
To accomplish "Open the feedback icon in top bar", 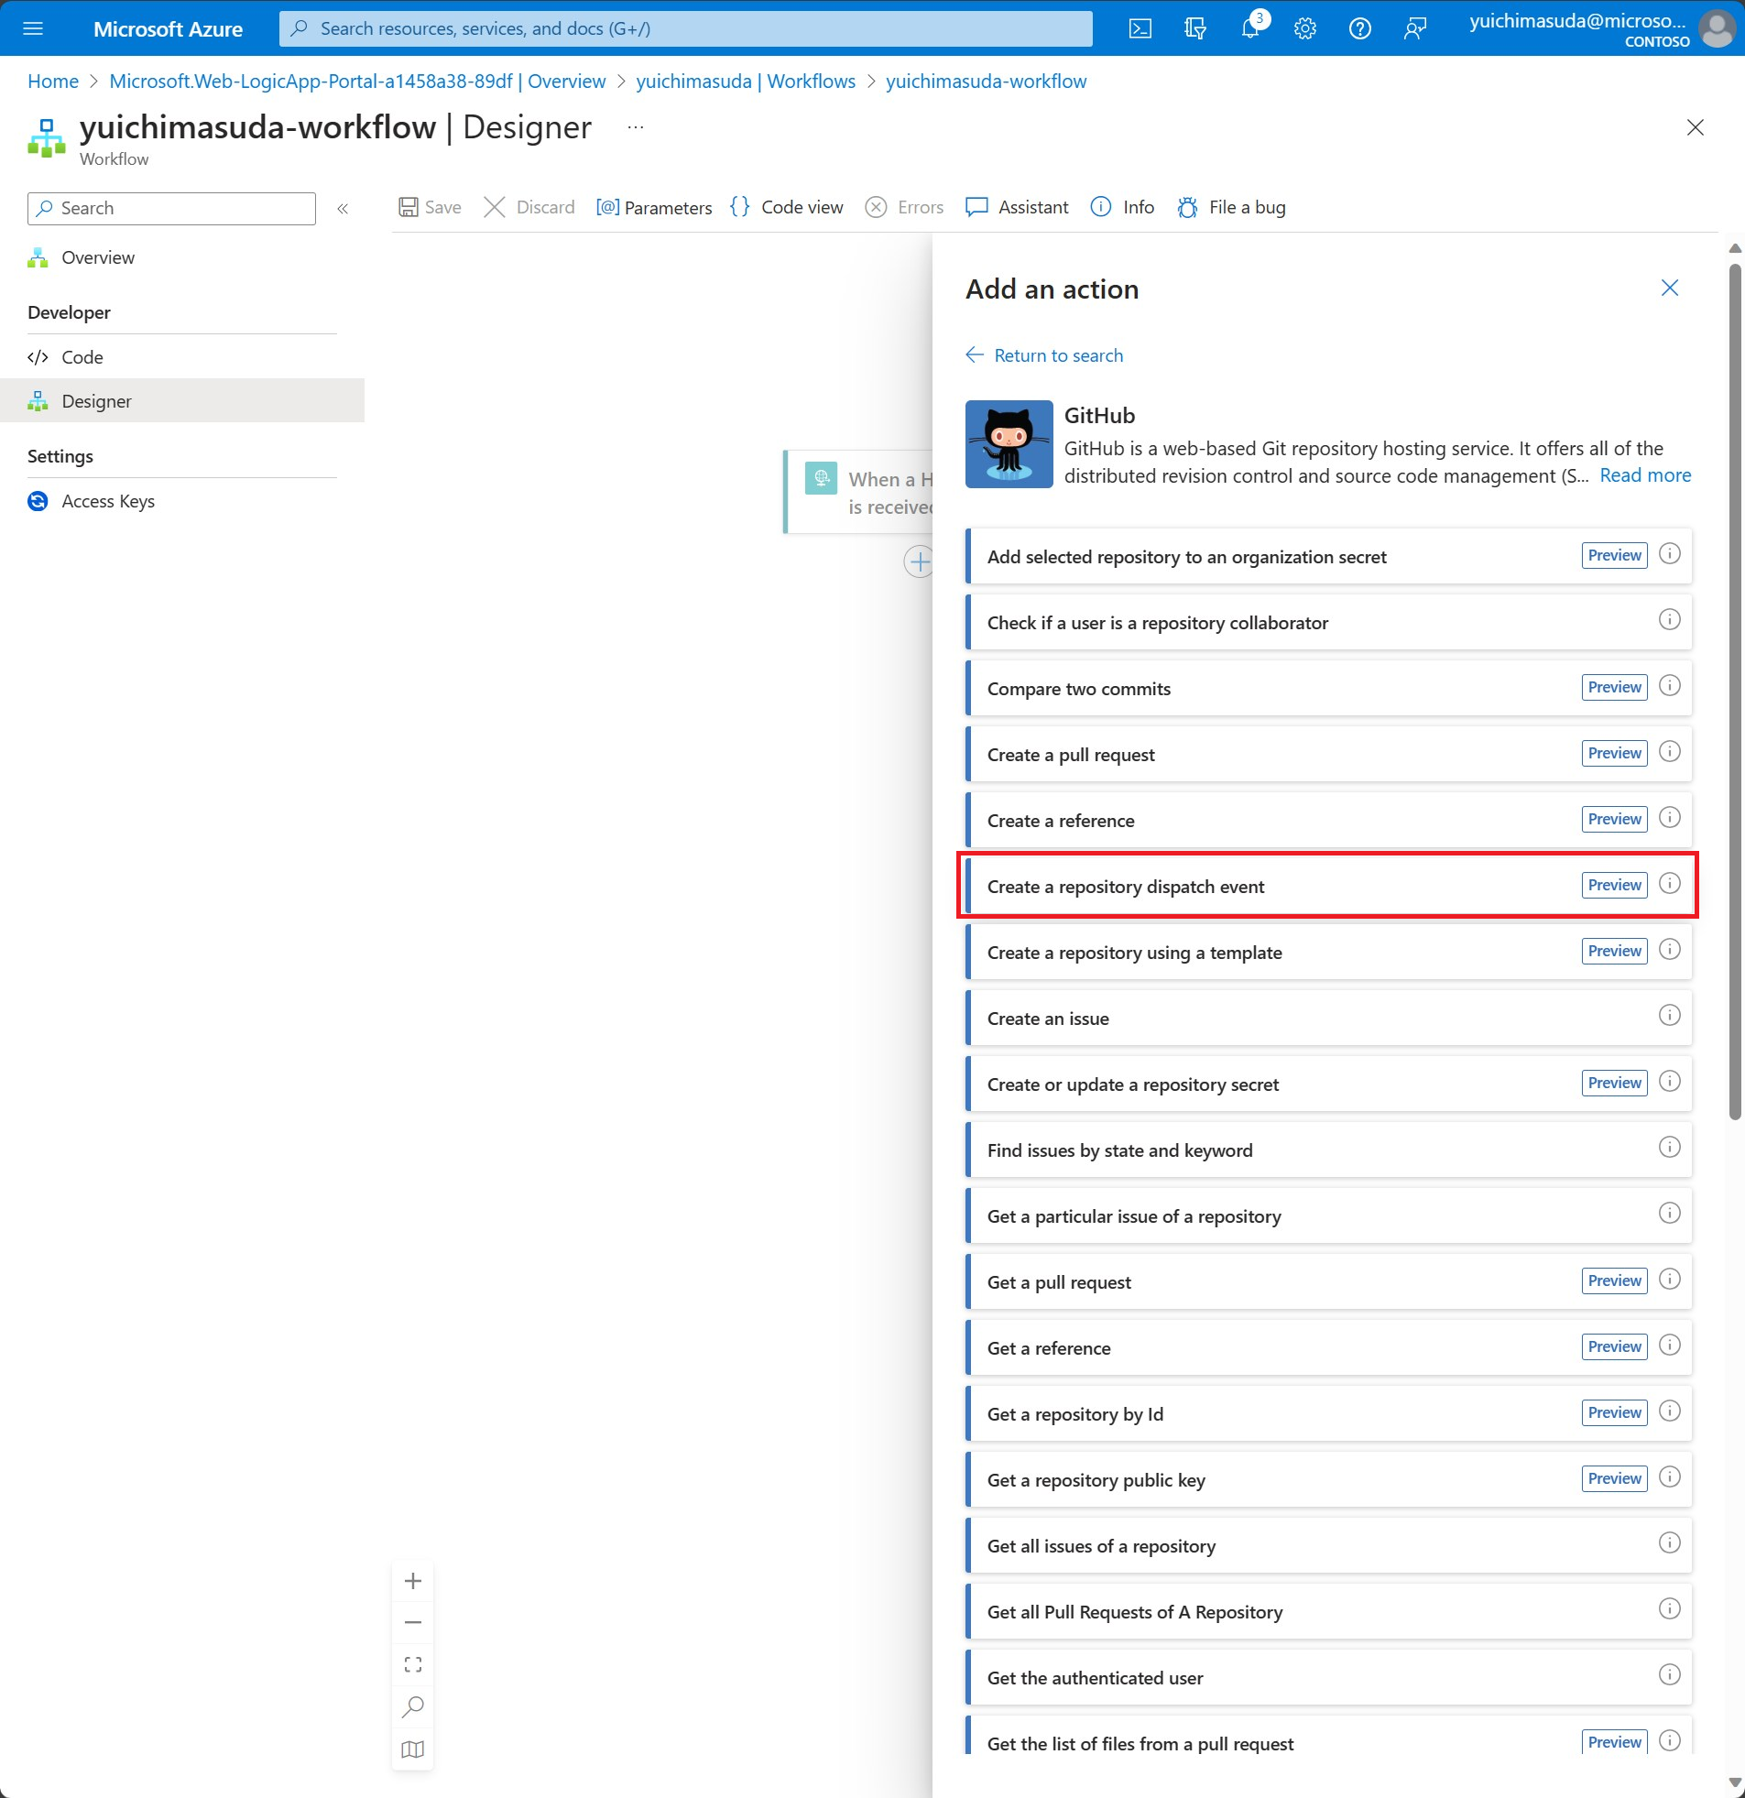I will (x=1414, y=28).
